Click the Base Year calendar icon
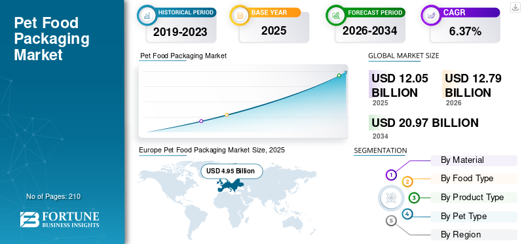 [239, 15]
